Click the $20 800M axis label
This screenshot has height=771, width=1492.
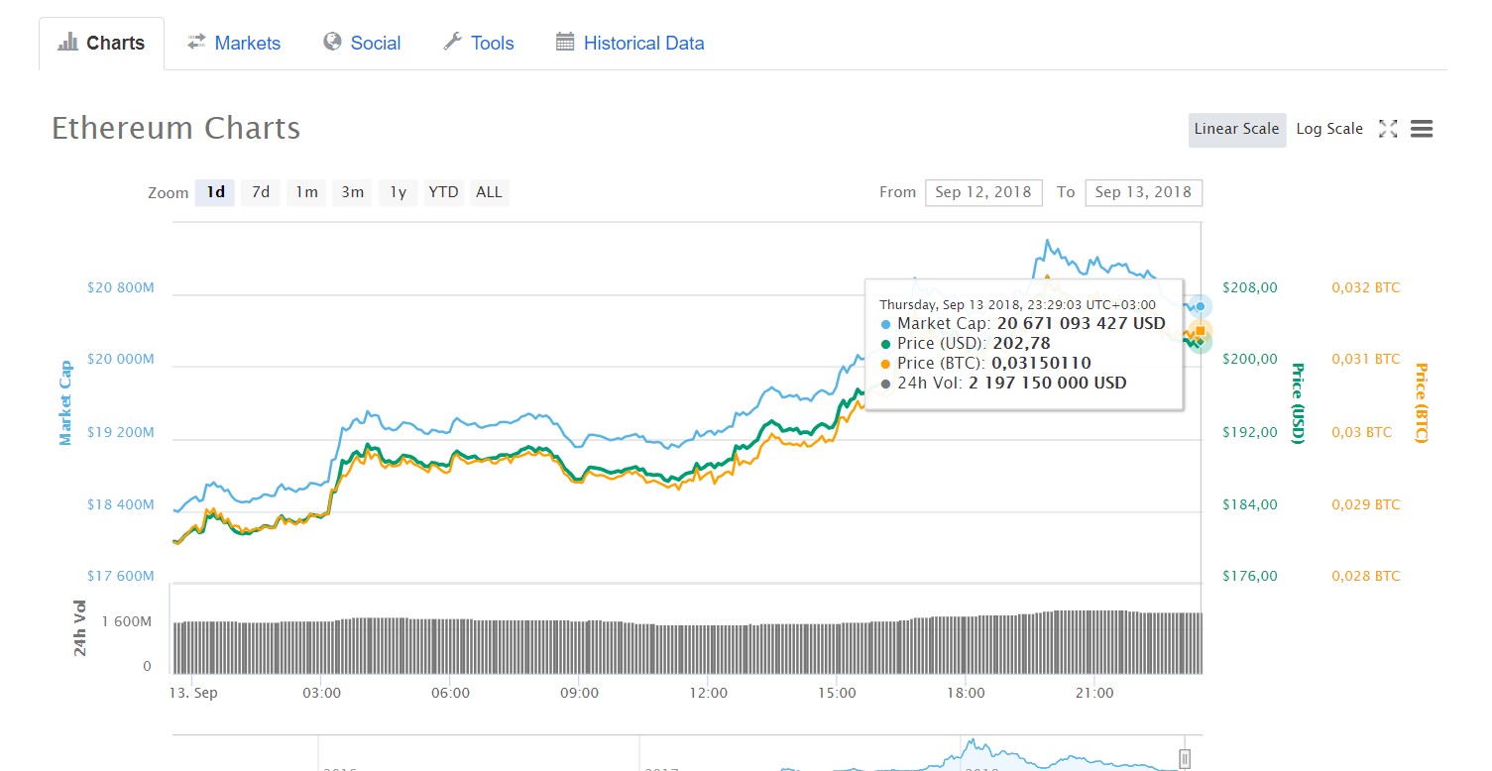click(121, 288)
